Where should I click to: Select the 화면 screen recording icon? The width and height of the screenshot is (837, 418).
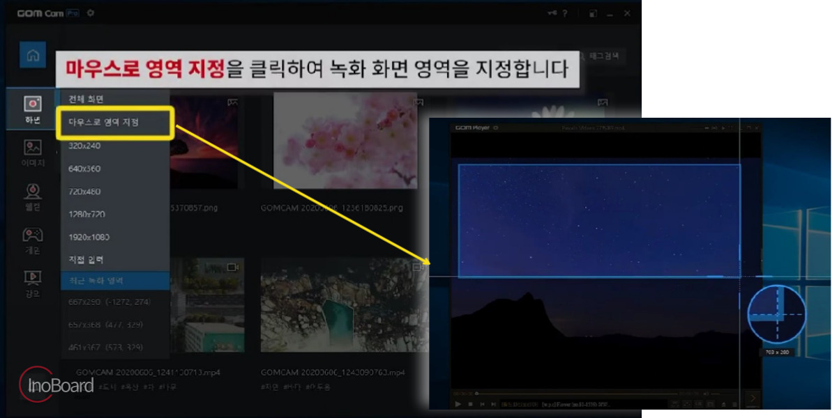pos(33,104)
